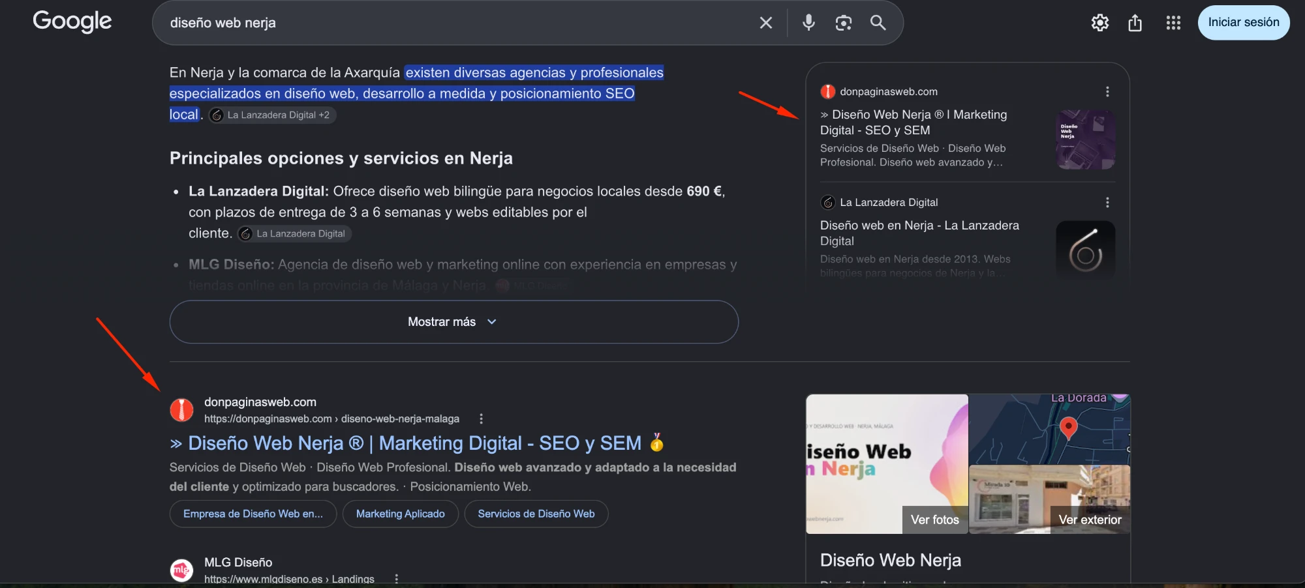
Task: Click the Iniciar sesión button
Action: point(1244,23)
